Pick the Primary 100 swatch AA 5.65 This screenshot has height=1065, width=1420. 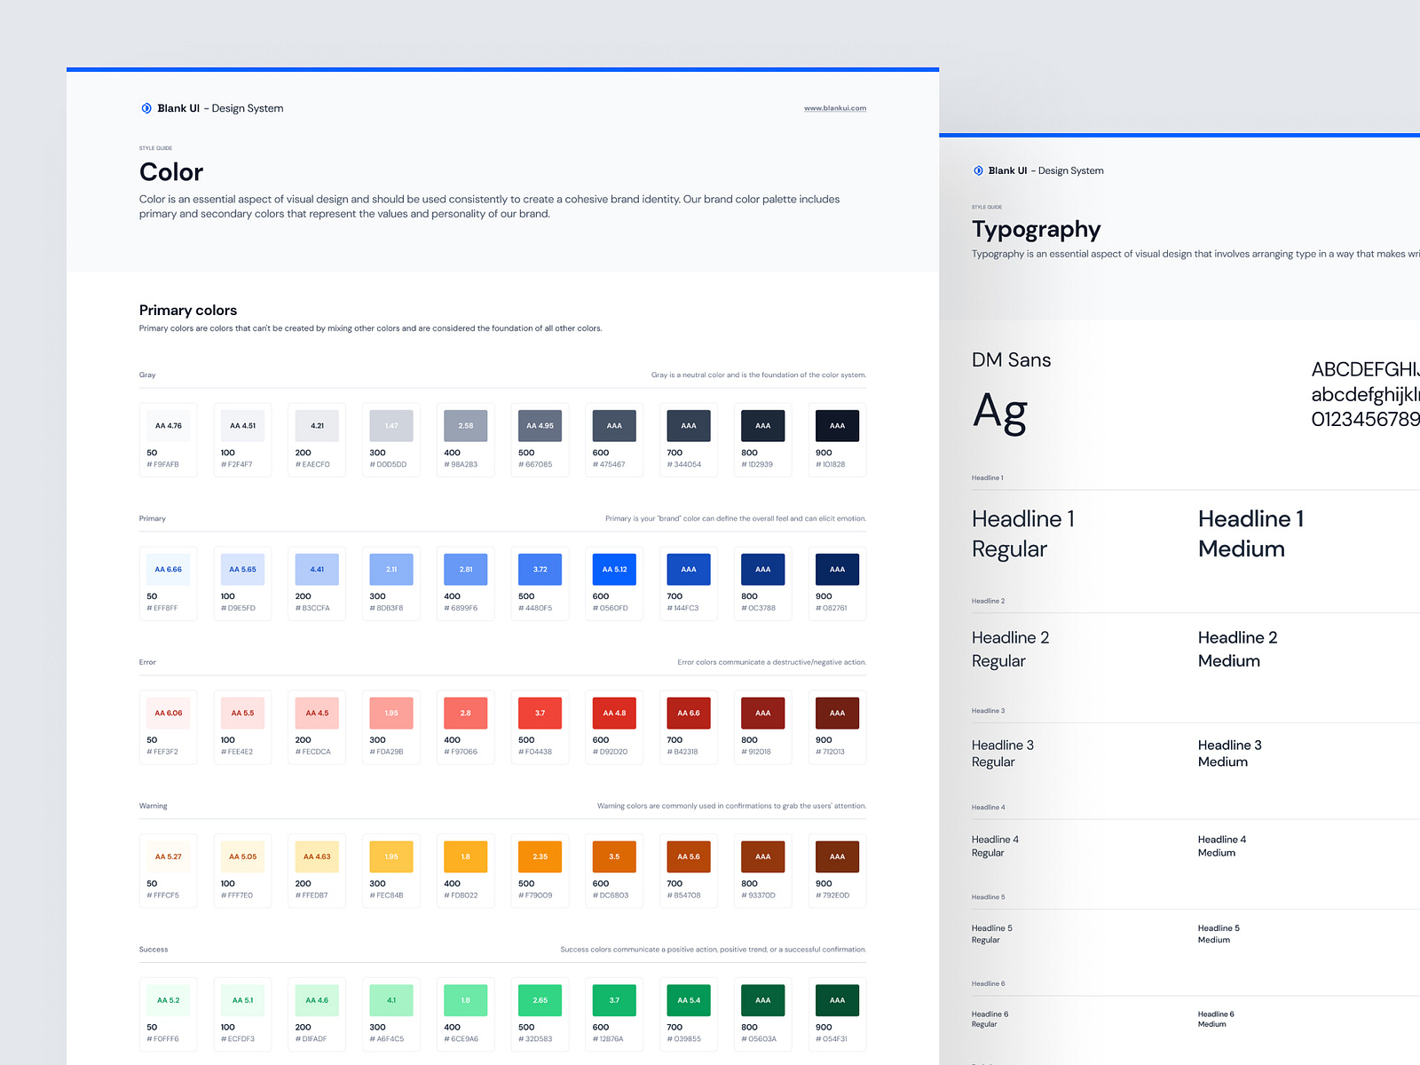click(x=243, y=570)
